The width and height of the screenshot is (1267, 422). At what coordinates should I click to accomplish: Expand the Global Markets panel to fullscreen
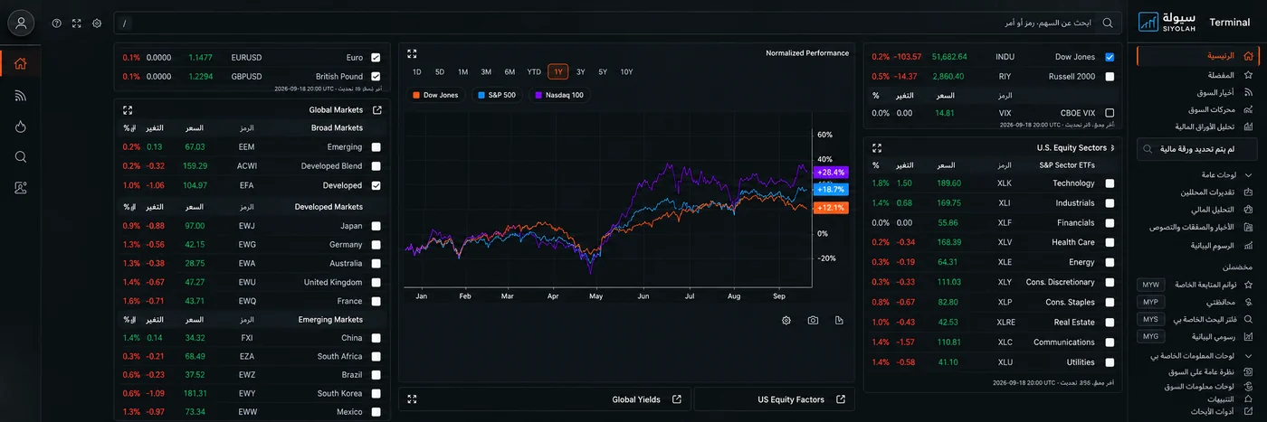coord(128,110)
